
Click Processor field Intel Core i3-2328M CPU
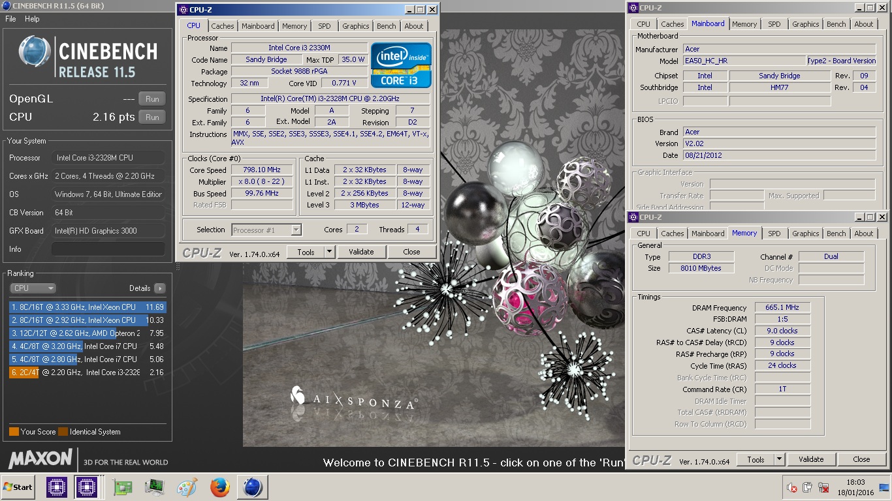108,158
